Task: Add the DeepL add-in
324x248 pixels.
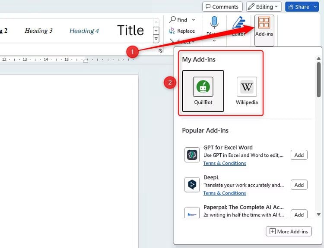Action: 299,185
